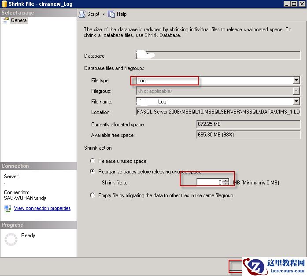This screenshot has height=276, width=307.
Task: Maximize the Shrink File window
Action: 294,4
